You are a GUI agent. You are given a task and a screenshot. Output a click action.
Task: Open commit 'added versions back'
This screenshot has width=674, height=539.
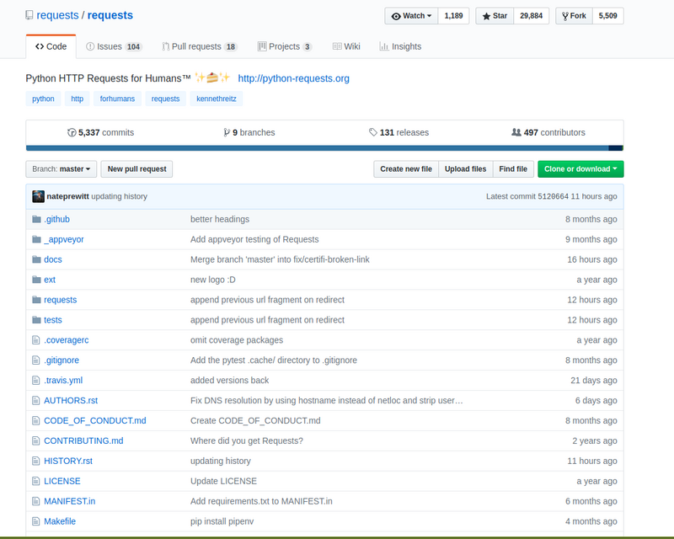point(229,381)
